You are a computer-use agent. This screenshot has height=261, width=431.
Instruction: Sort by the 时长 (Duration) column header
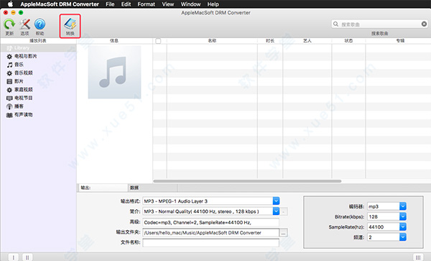tap(270, 41)
